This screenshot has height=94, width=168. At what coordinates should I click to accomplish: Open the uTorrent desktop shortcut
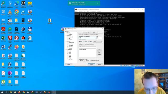pos(3,83)
